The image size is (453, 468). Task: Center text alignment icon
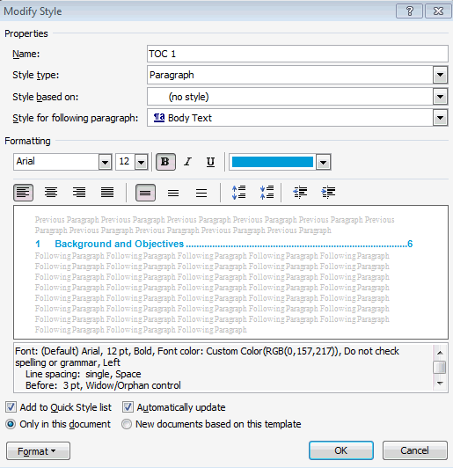click(x=51, y=193)
